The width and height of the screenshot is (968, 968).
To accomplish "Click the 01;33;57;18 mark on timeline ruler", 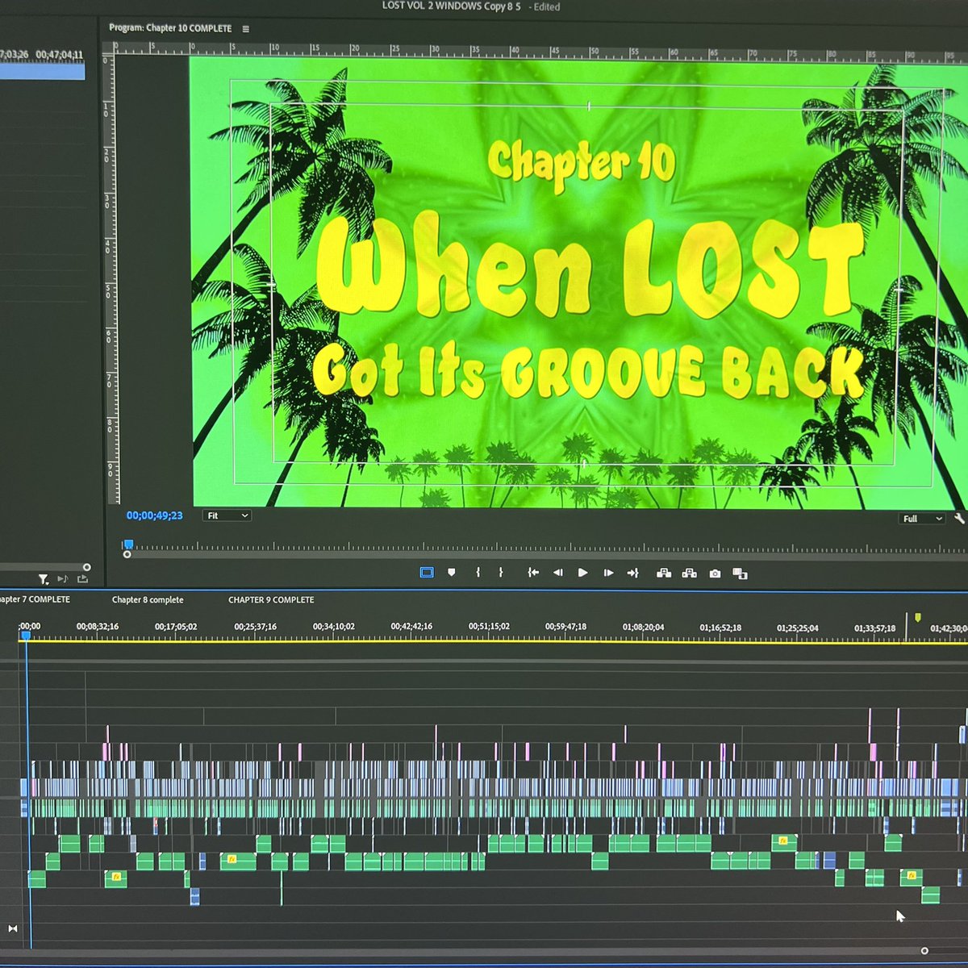I will coord(875,628).
